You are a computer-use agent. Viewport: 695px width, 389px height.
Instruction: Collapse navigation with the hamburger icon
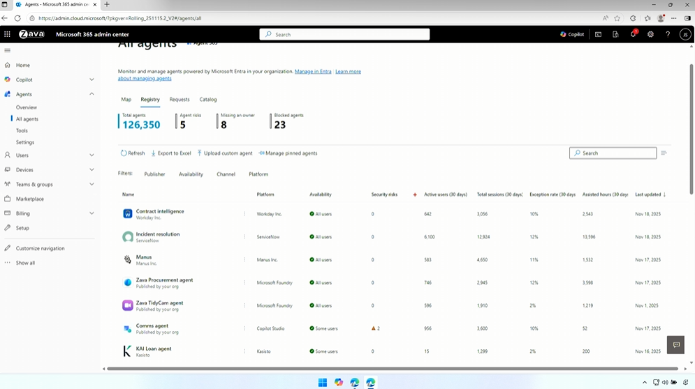coord(8,50)
